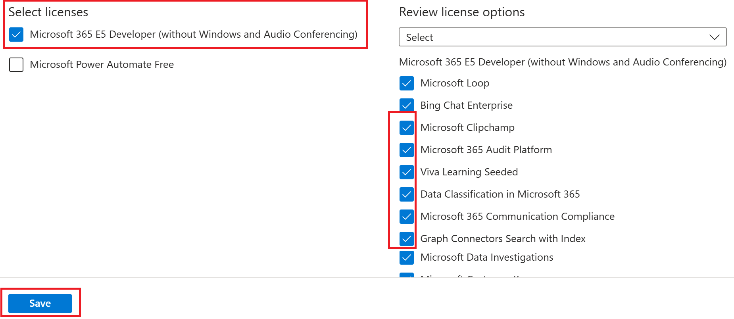
Task: Click the Save button
Action: pos(40,304)
